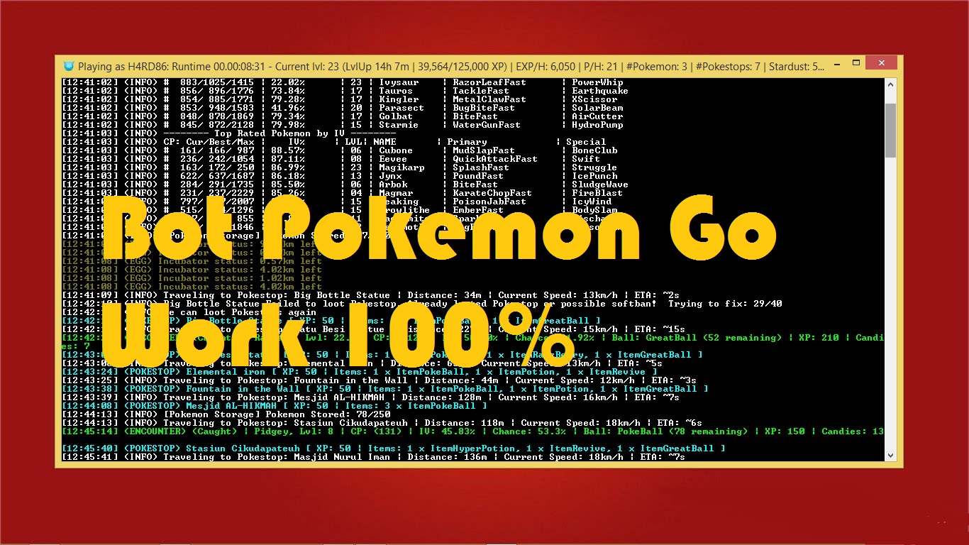Click the 'Cubone' name in top rated list
This screenshot has height=545, width=969.
click(396, 150)
